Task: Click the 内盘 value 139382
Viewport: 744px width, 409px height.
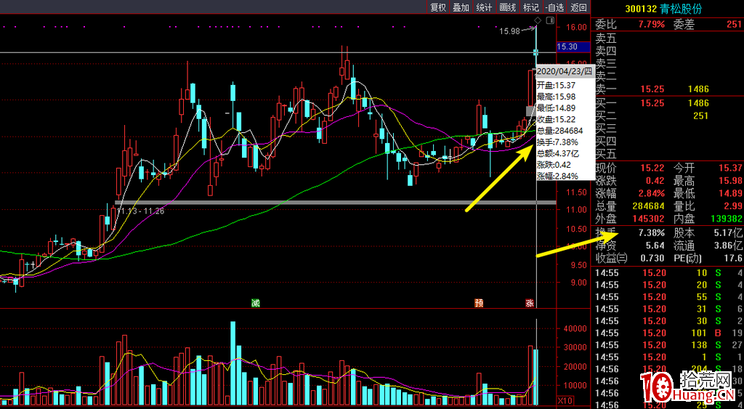Action: pos(727,218)
